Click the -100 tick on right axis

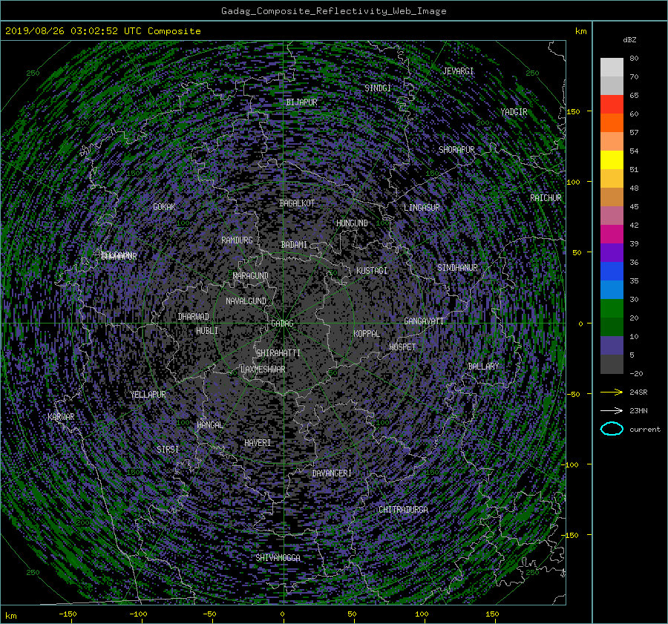[571, 464]
